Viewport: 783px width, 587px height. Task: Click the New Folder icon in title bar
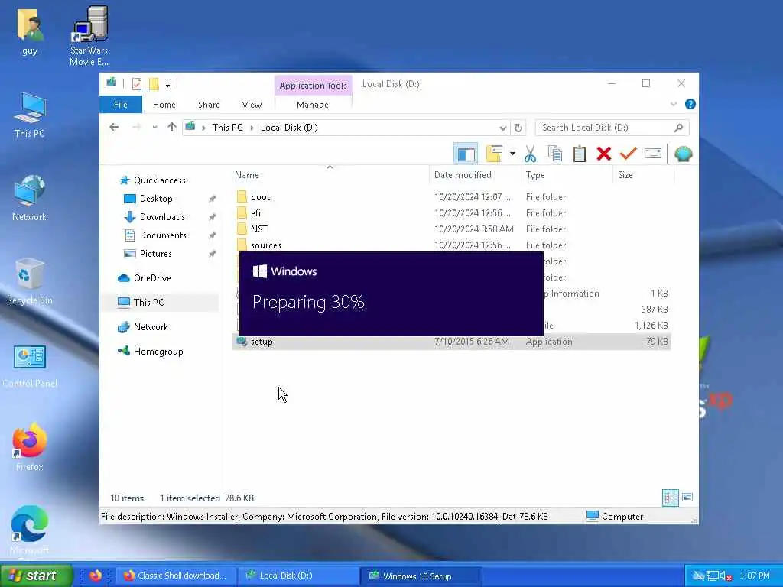[154, 84]
